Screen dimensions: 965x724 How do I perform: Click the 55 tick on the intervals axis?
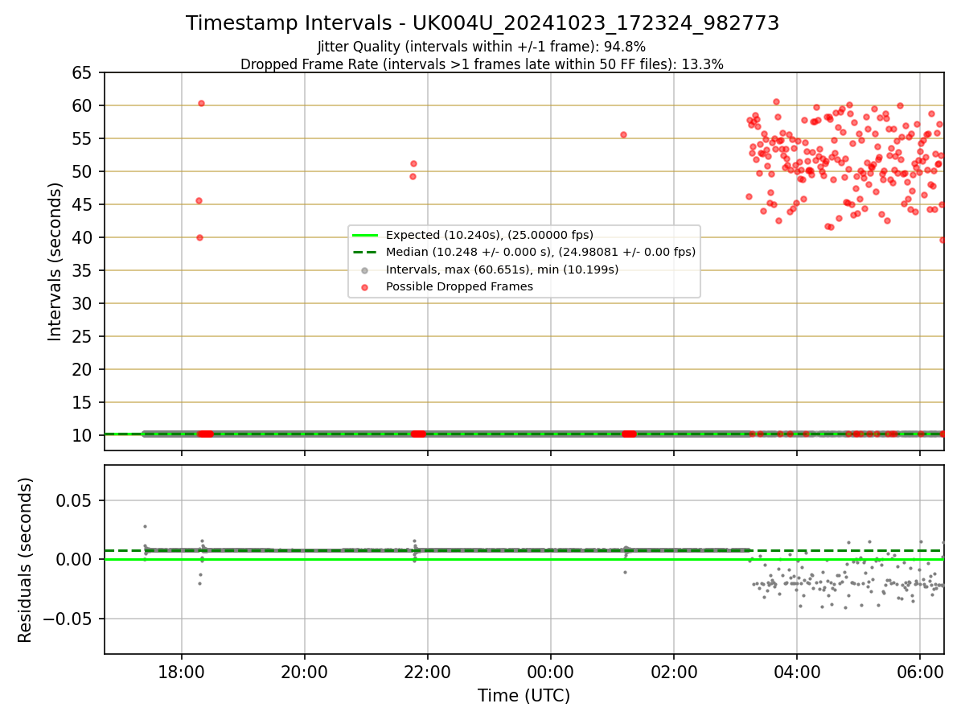(x=83, y=138)
